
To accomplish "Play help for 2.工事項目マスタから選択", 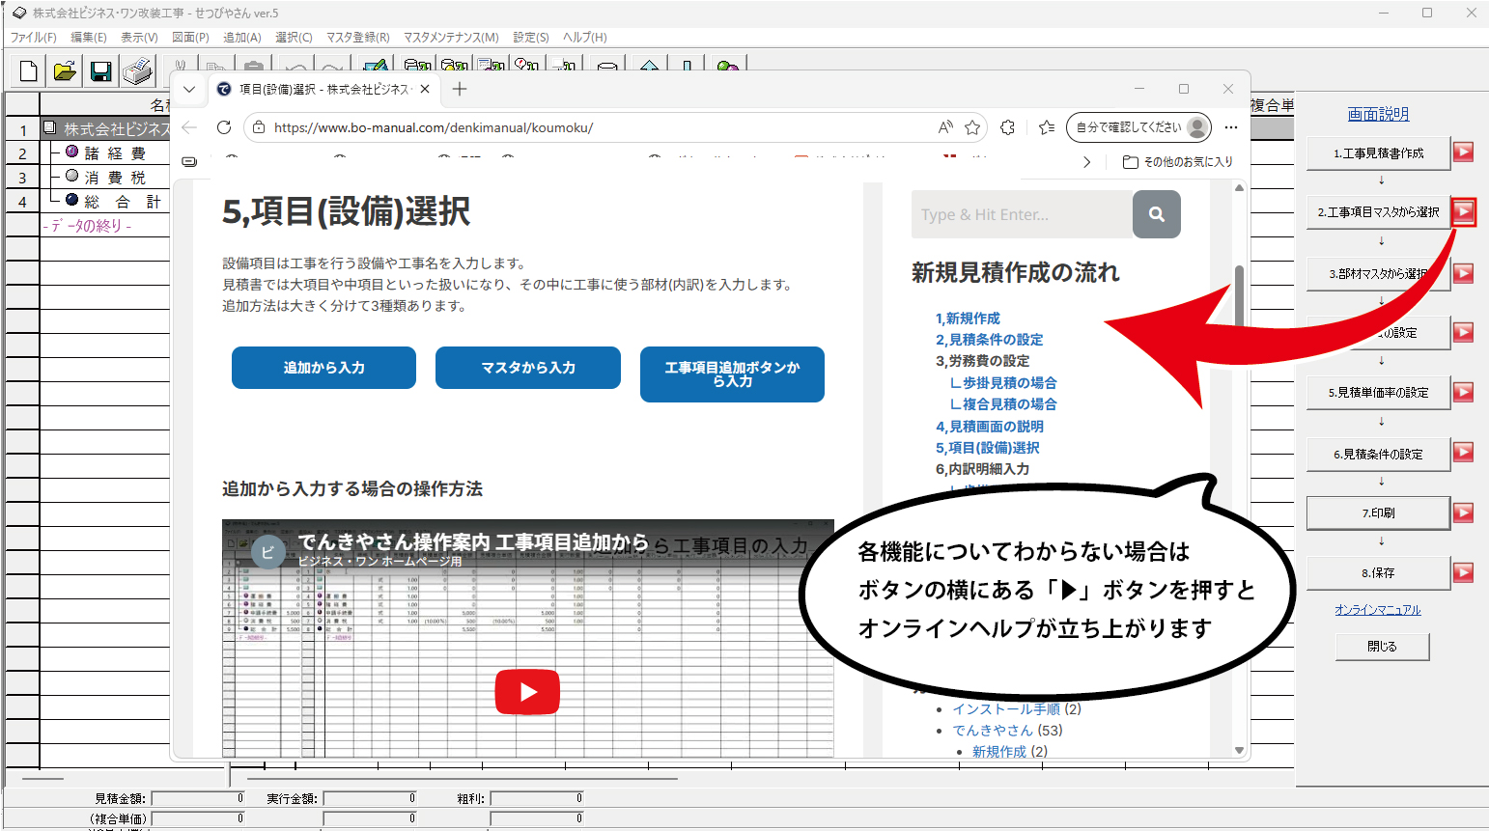I will tap(1464, 211).
